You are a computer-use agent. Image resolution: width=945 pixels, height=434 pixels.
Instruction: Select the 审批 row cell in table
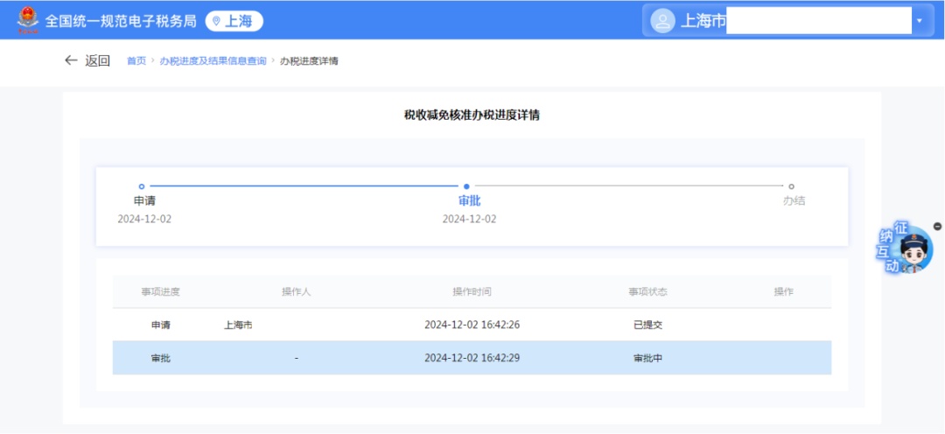(x=161, y=358)
